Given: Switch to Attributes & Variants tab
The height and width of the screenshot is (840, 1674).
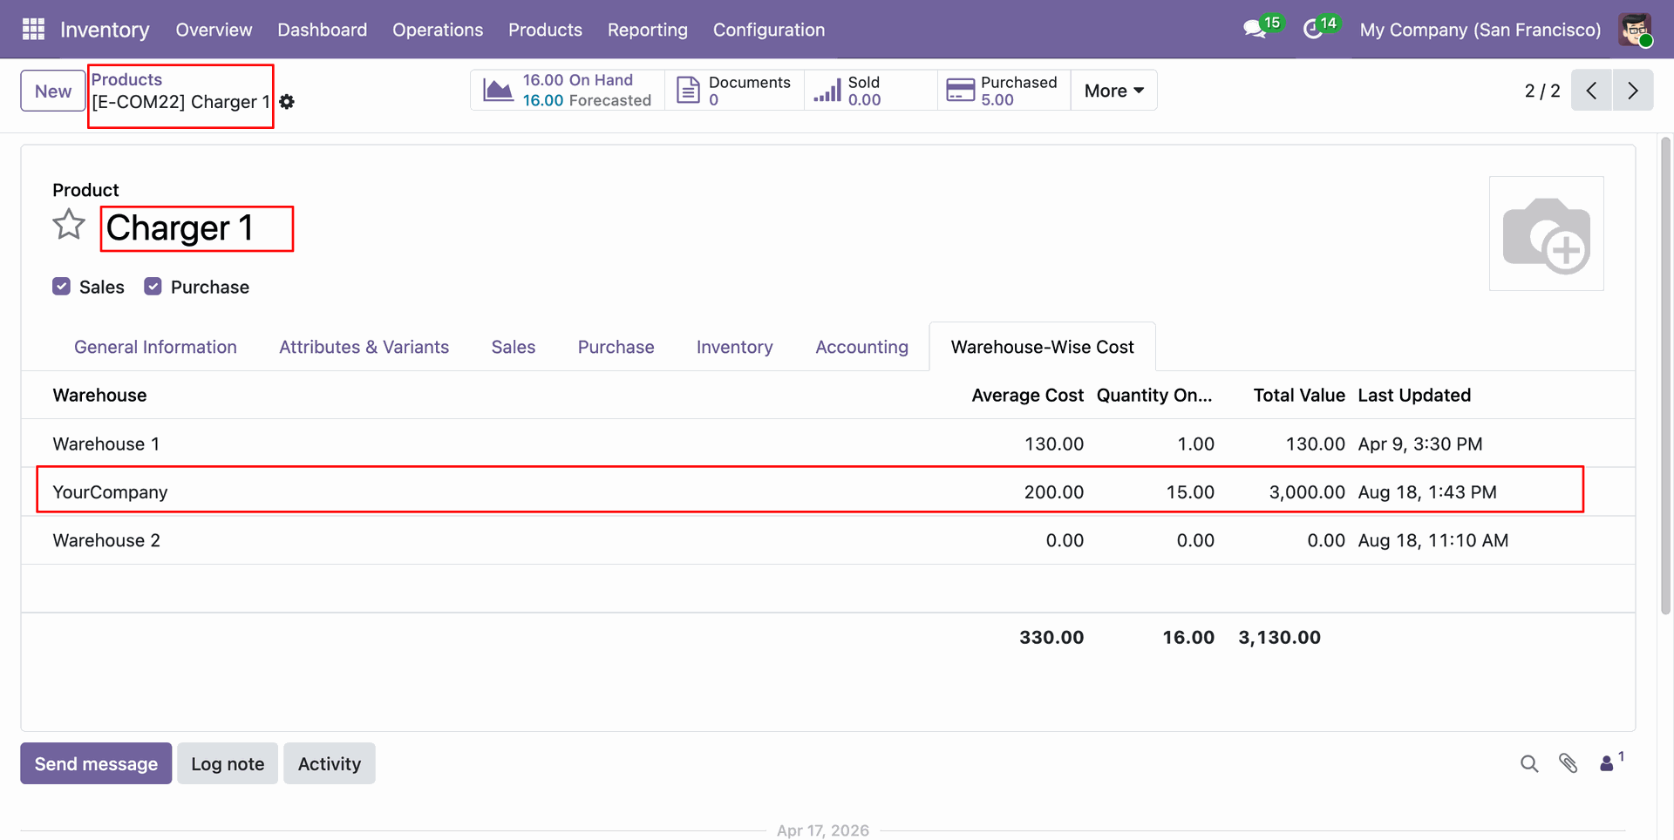Looking at the screenshot, I should tap(364, 347).
